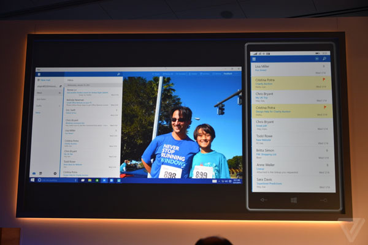The height and width of the screenshot is (245, 368).
Task: Click the active Mail taskbar icon
Action: click(104, 180)
